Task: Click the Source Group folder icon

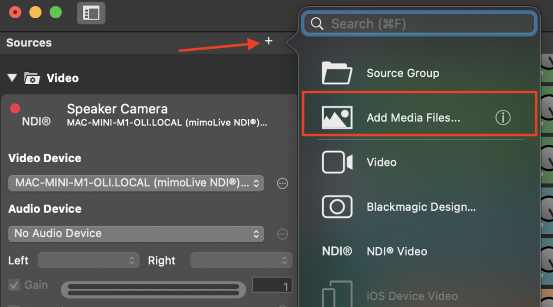Action: tap(337, 72)
